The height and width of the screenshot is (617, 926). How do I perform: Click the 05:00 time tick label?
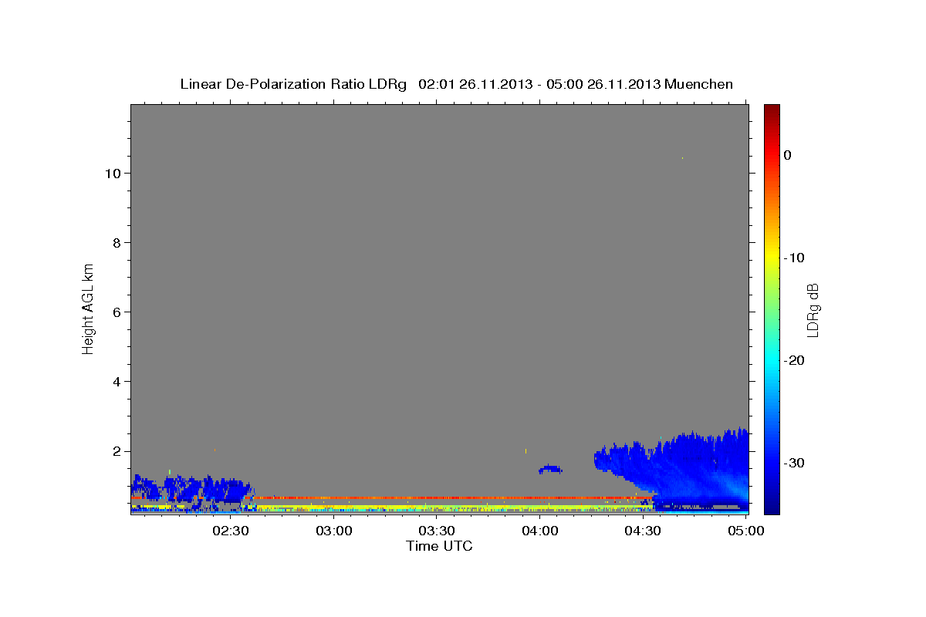pyautogui.click(x=745, y=531)
